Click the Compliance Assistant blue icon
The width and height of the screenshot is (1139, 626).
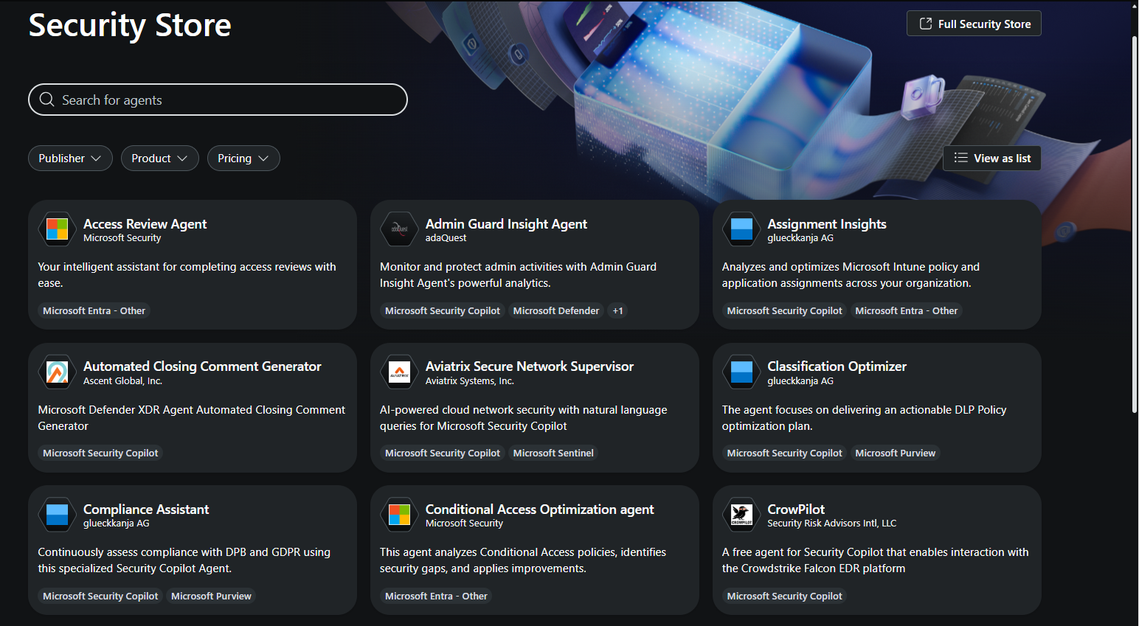[x=57, y=515]
